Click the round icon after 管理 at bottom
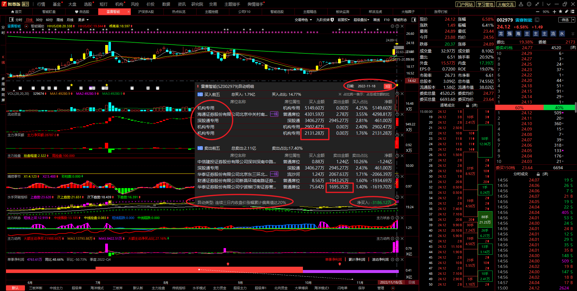The width and height of the screenshot is (577, 291). pyautogui.click(x=393, y=288)
